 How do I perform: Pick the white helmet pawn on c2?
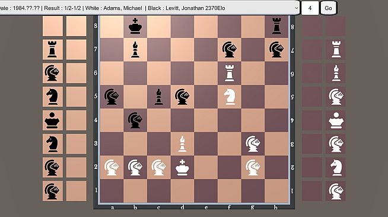[x=158, y=167]
